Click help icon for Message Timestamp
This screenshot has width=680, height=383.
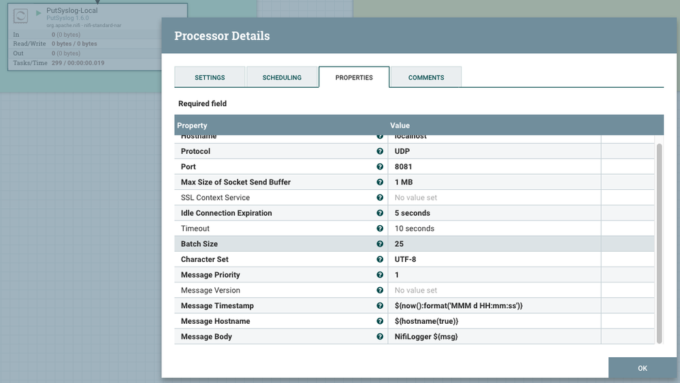[380, 306]
